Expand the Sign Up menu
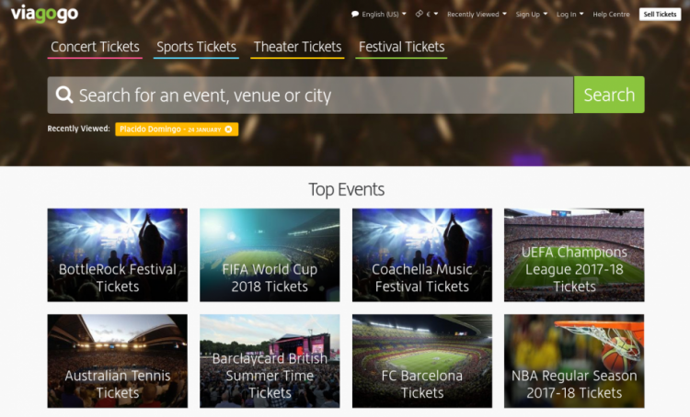Image resolution: width=690 pixels, height=417 pixels. pyautogui.click(x=531, y=15)
